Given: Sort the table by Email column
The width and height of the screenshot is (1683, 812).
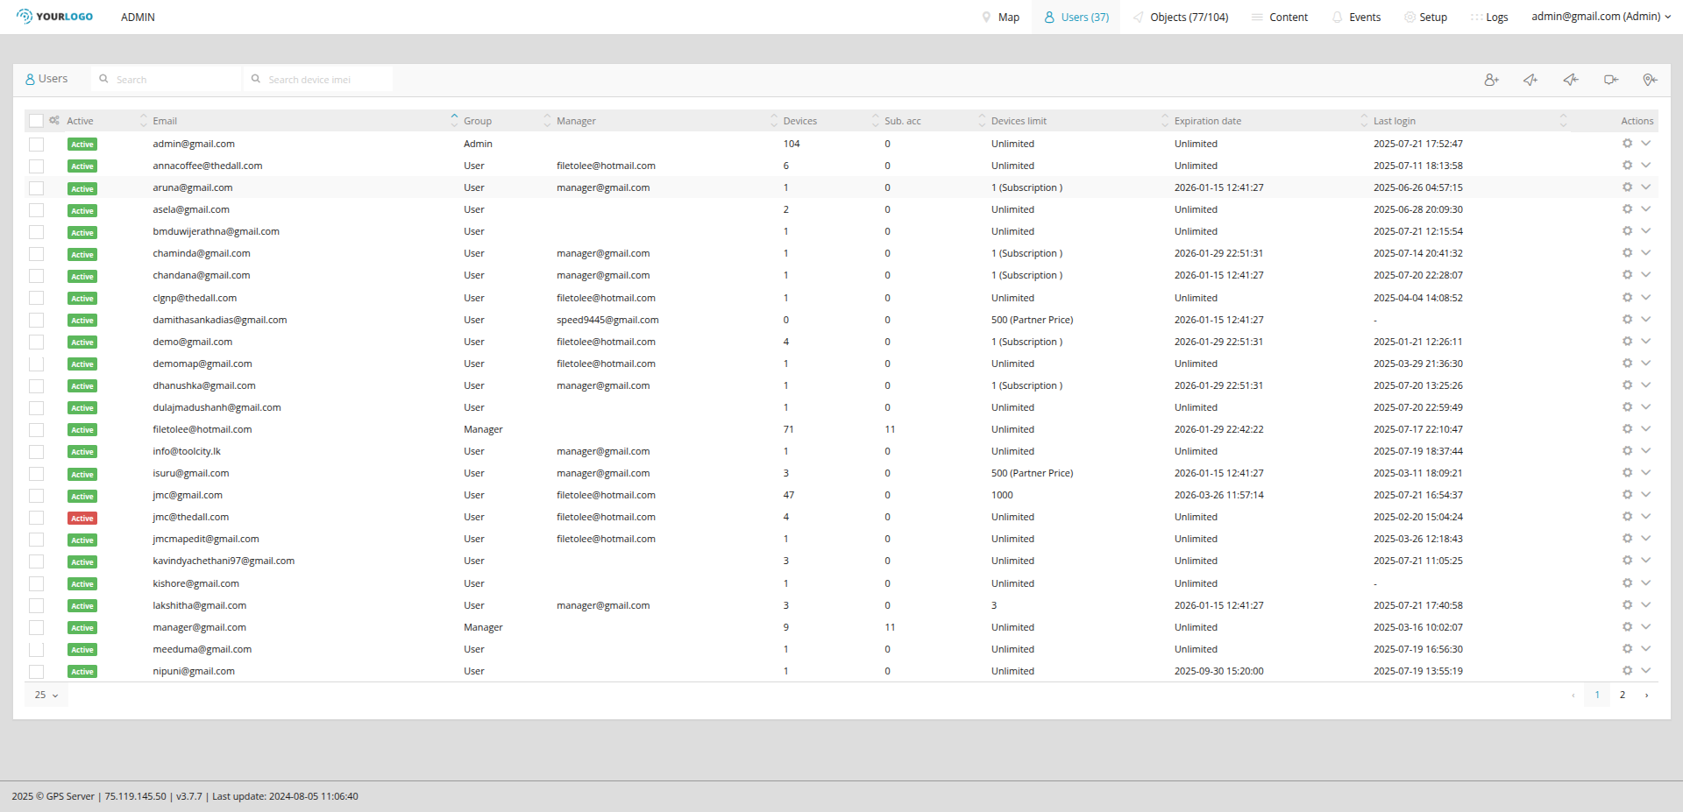Looking at the screenshot, I should pos(165,121).
